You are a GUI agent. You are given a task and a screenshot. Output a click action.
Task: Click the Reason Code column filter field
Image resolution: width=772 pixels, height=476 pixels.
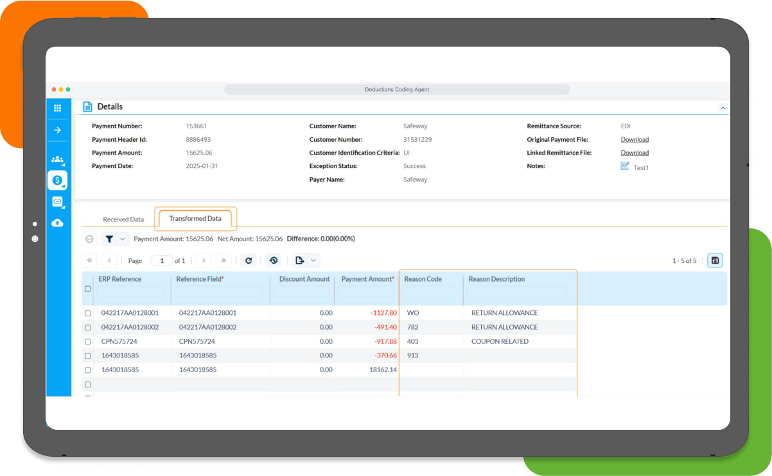pos(430,291)
